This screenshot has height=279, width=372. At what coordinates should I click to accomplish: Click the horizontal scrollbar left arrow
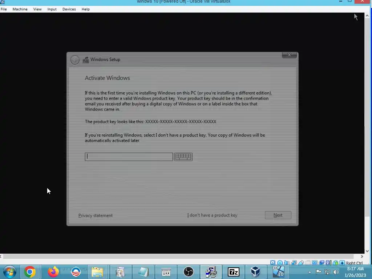click(1, 256)
